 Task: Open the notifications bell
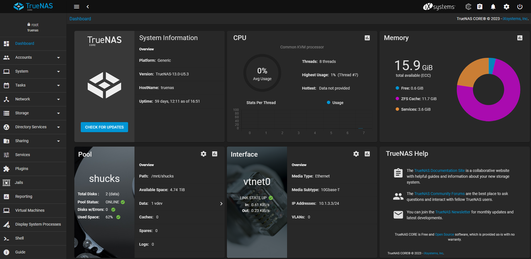pyautogui.click(x=493, y=6)
